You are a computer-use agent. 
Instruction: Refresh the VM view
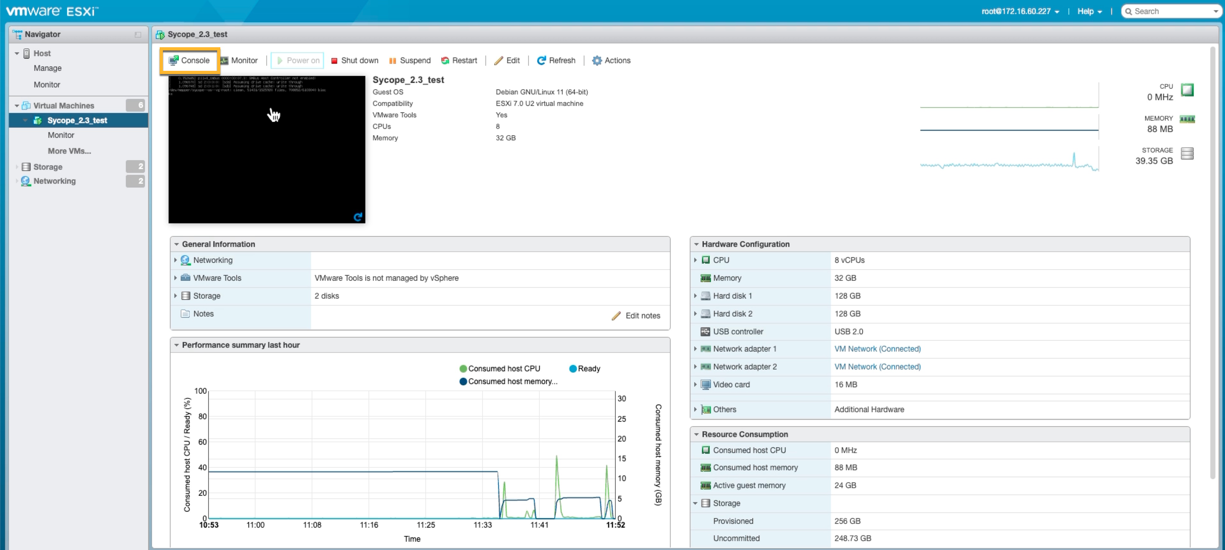pos(556,60)
